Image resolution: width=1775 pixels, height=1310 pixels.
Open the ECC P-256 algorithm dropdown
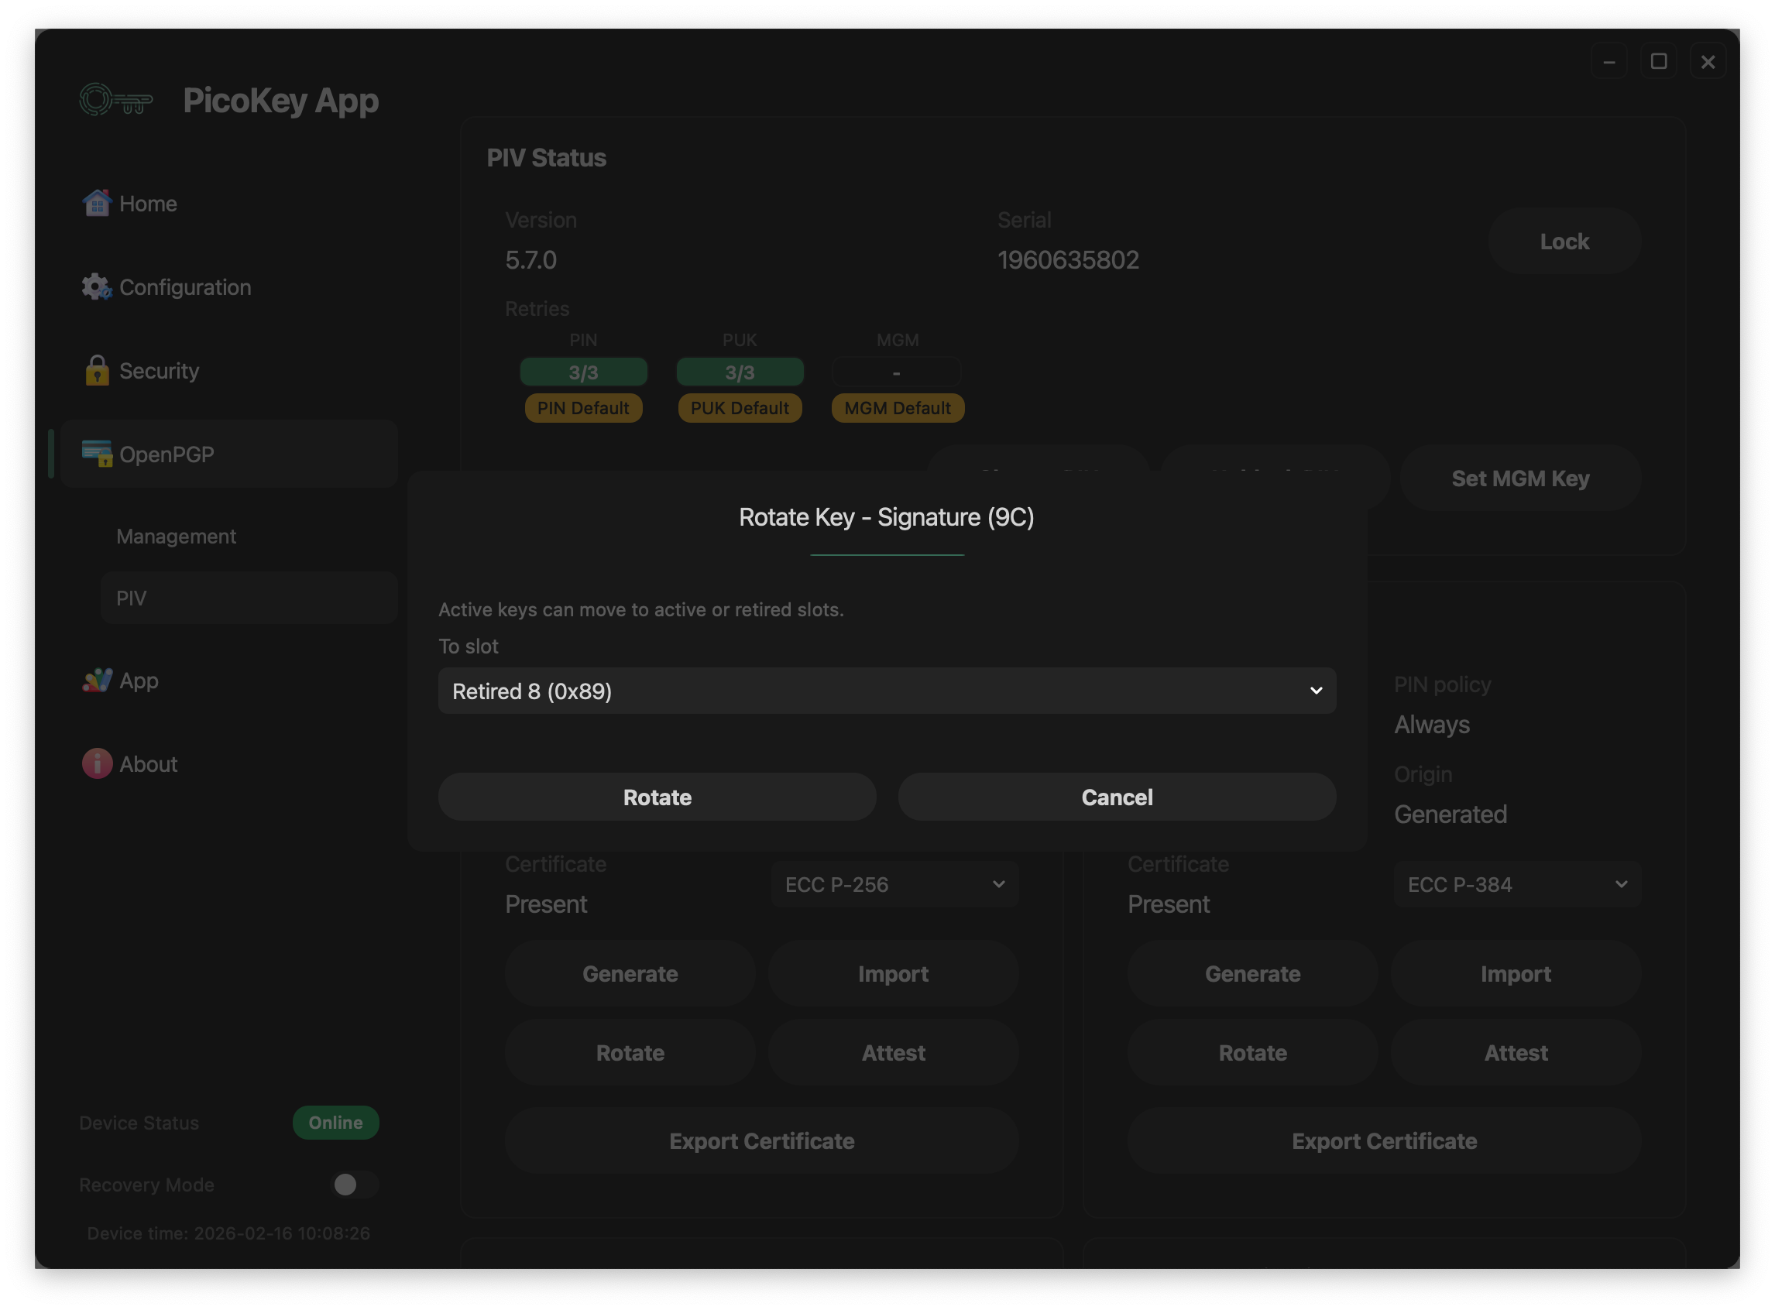coord(894,884)
